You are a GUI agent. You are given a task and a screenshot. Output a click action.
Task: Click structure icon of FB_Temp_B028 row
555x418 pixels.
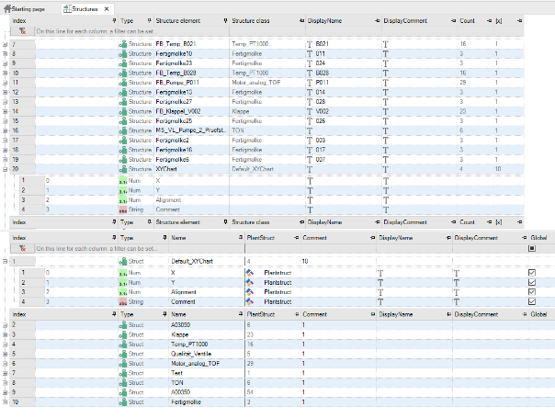123,73
